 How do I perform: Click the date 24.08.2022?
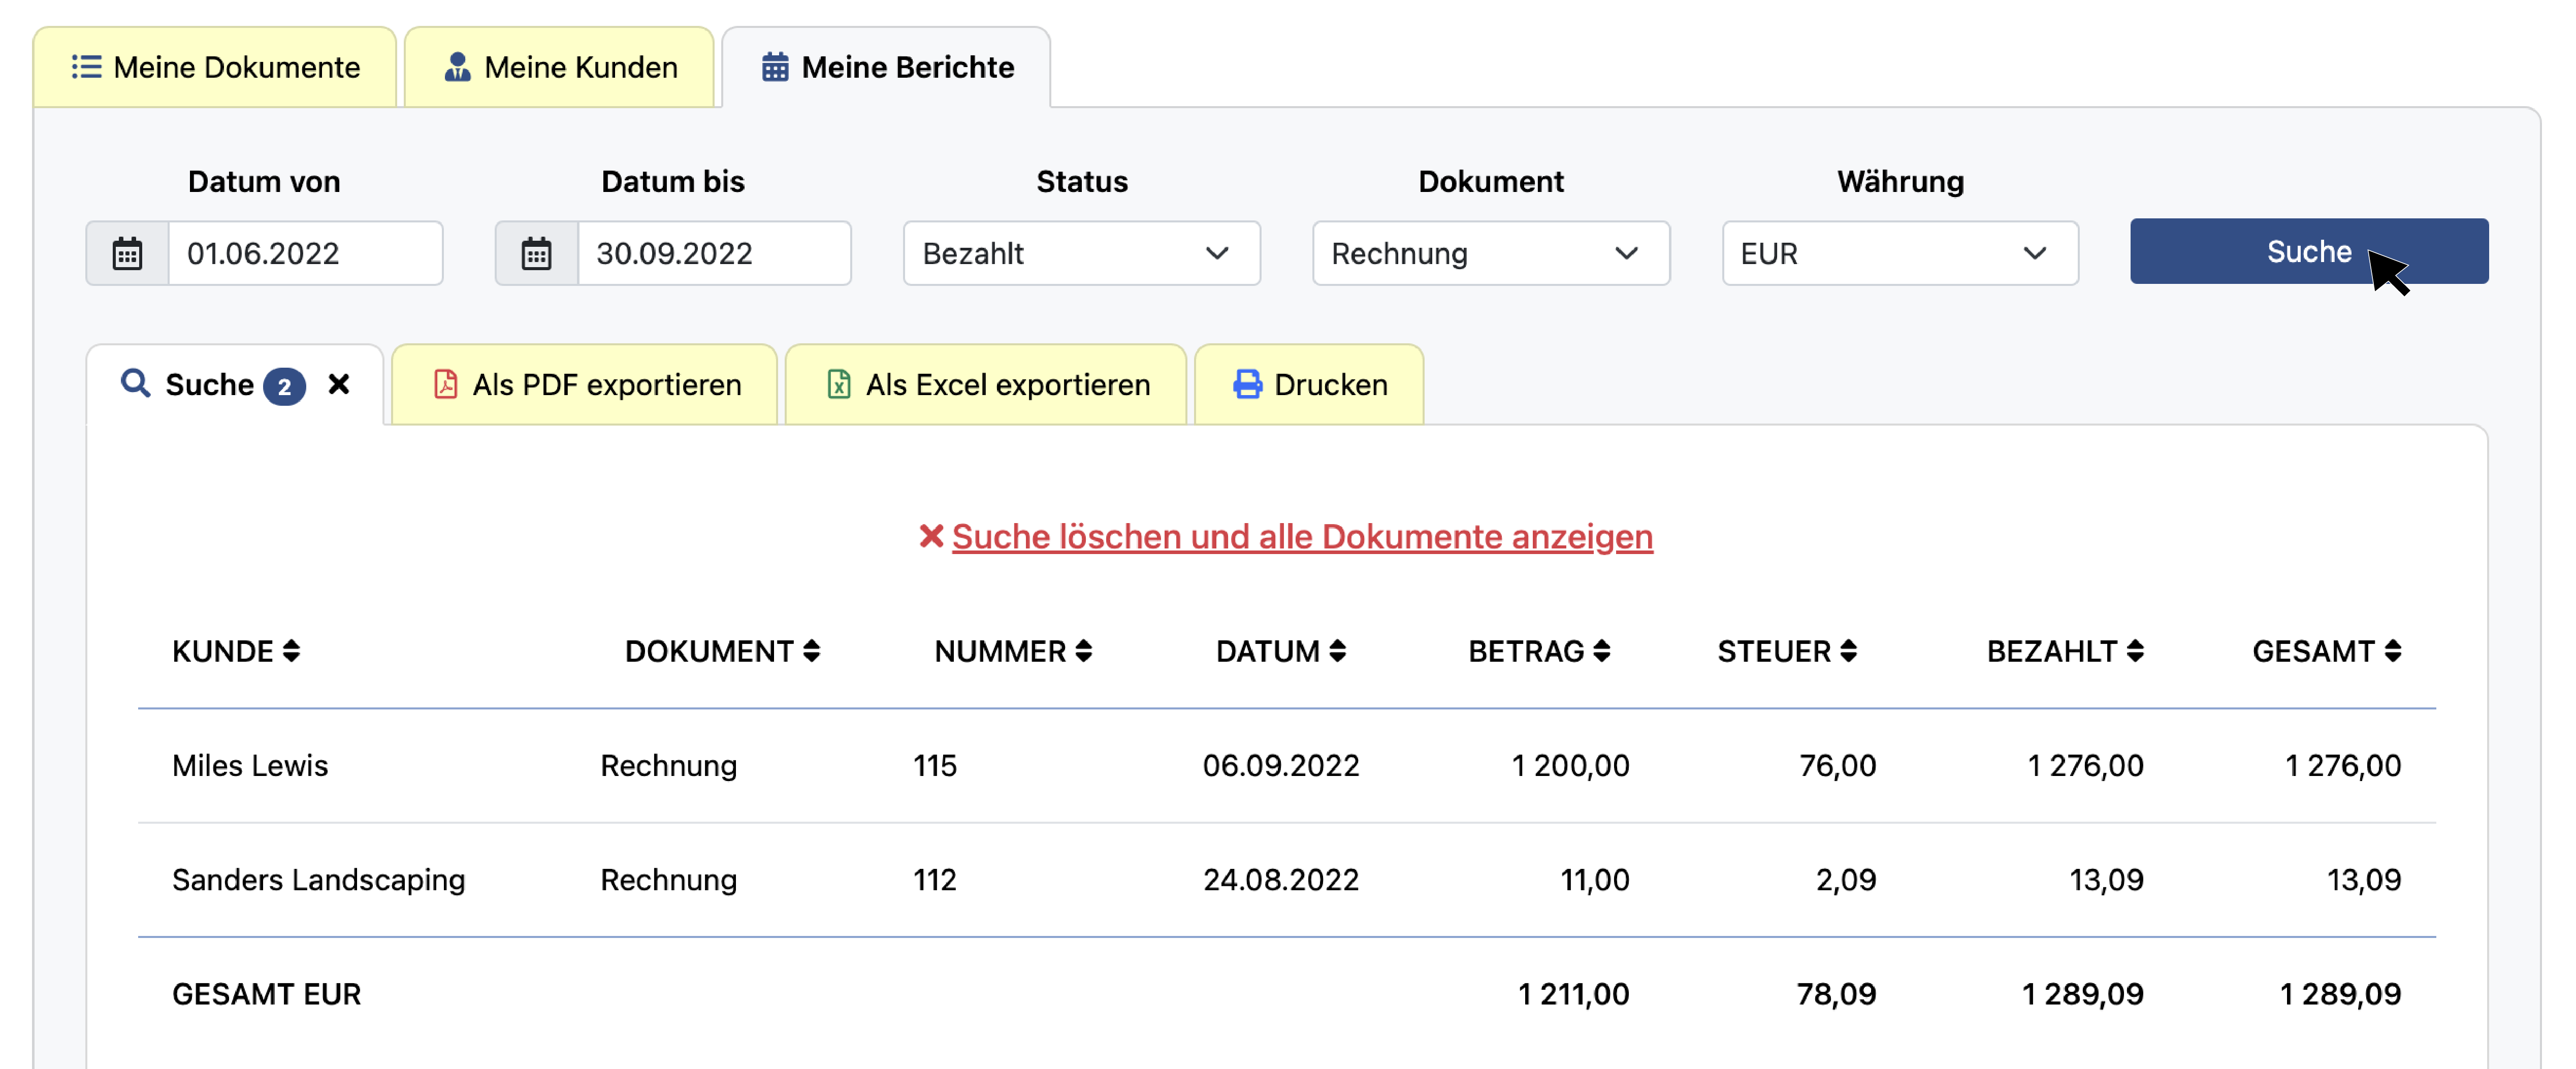pyautogui.click(x=1281, y=880)
